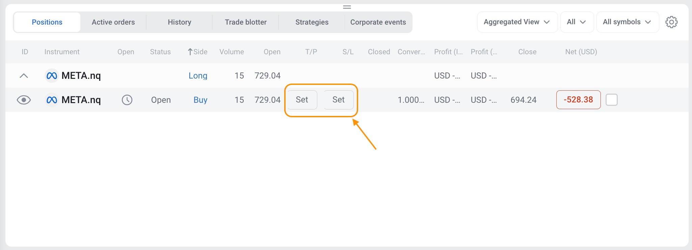
Task: Open the Aggregated View dropdown
Action: (517, 22)
